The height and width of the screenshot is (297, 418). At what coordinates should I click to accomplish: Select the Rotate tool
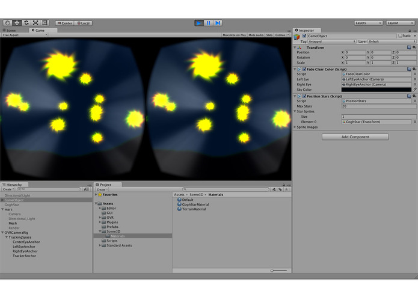coord(26,23)
